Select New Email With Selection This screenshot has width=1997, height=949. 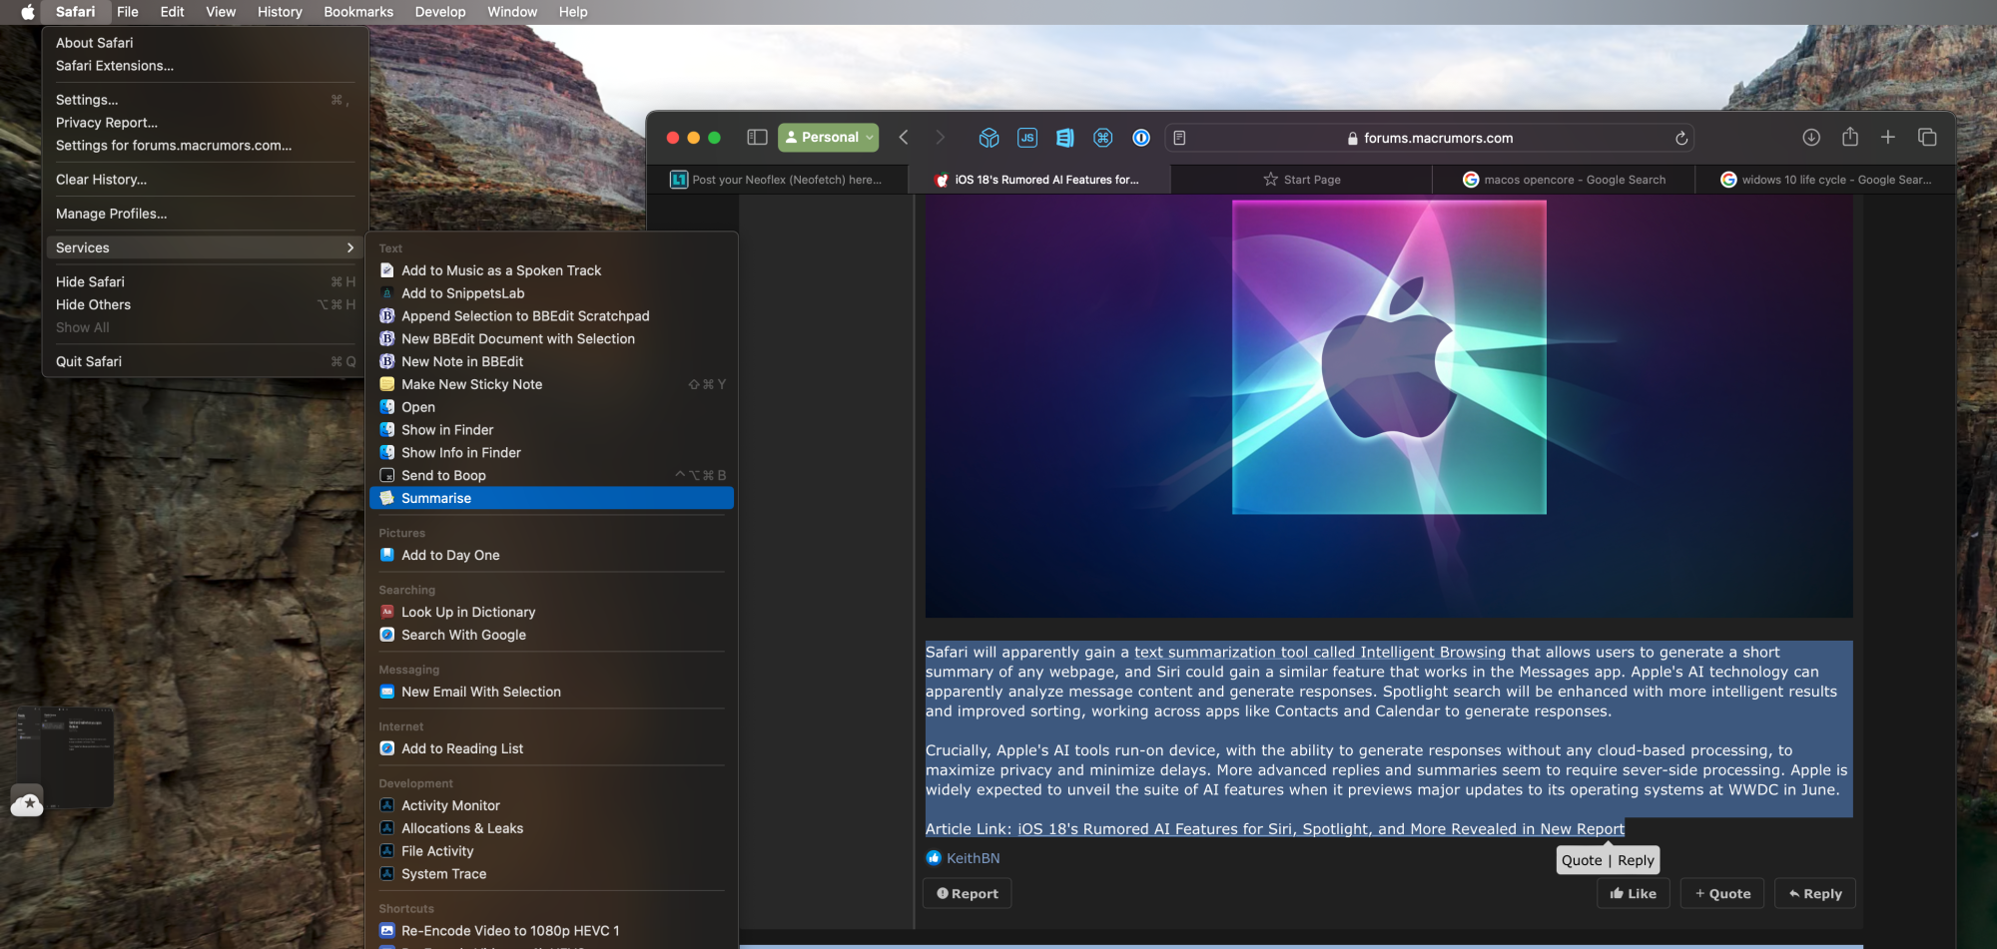pos(552,692)
